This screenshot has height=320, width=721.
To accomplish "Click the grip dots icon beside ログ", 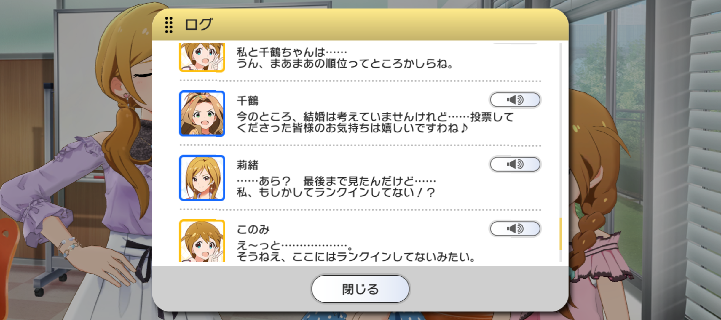I will tap(169, 25).
